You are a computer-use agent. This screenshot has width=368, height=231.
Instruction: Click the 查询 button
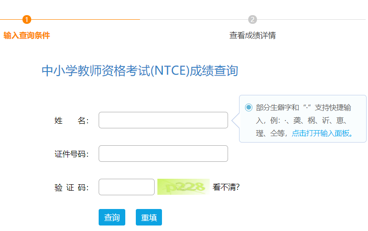tap(112, 217)
